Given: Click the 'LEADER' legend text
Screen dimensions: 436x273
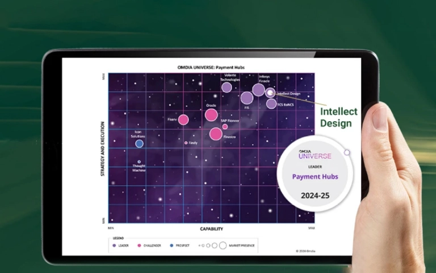Looking at the screenshot, I should pos(123,246).
